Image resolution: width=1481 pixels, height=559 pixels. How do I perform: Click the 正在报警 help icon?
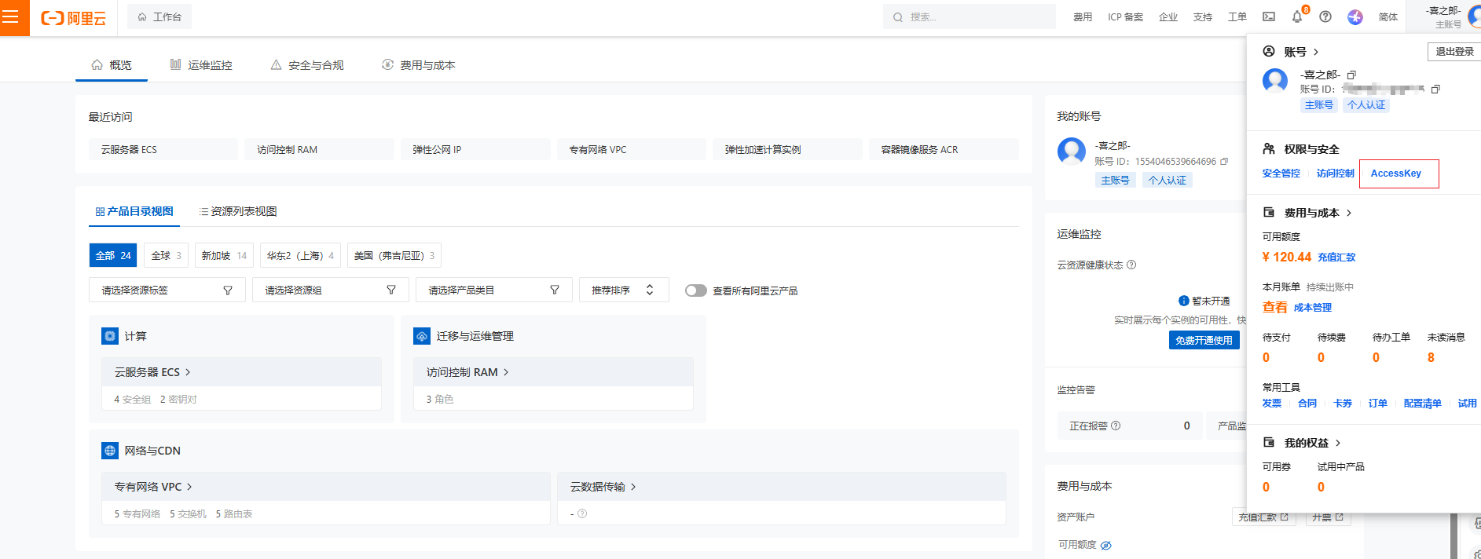pos(1116,426)
